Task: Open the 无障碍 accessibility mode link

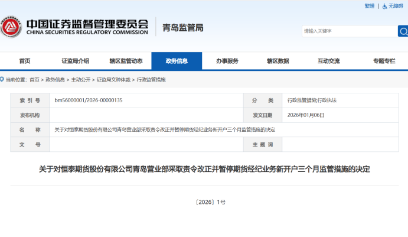Action: 396,6
